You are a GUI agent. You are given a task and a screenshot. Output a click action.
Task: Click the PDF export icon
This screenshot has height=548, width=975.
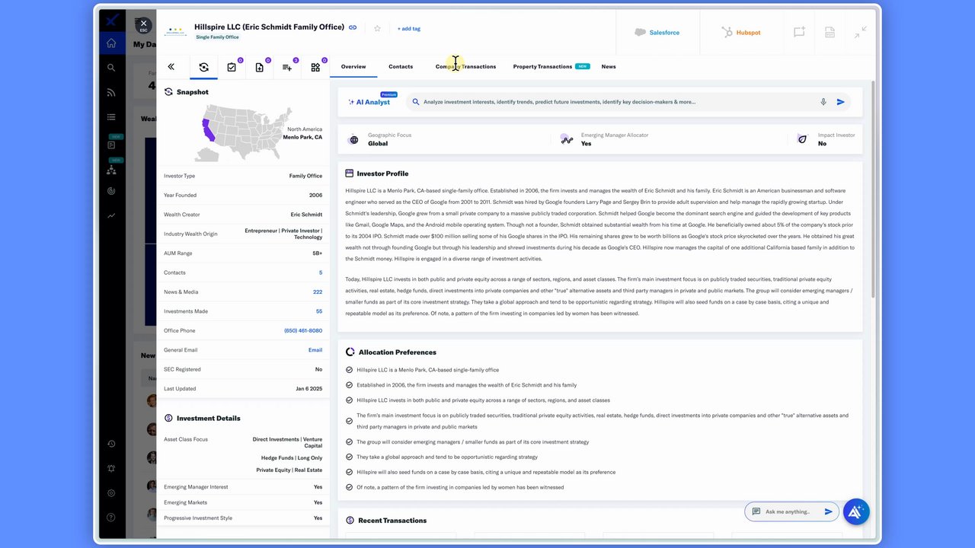point(830,33)
